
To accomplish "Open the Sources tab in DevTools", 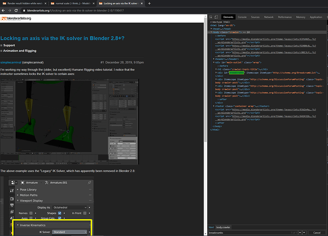I will [255, 17].
